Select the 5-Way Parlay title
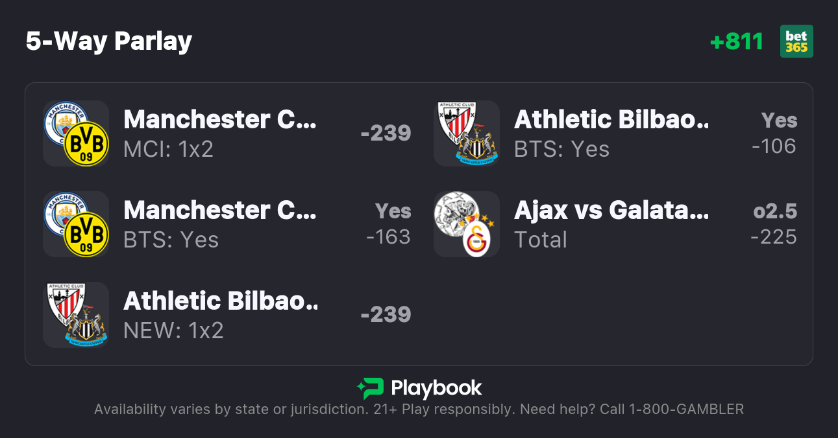The image size is (838, 438). (x=109, y=41)
